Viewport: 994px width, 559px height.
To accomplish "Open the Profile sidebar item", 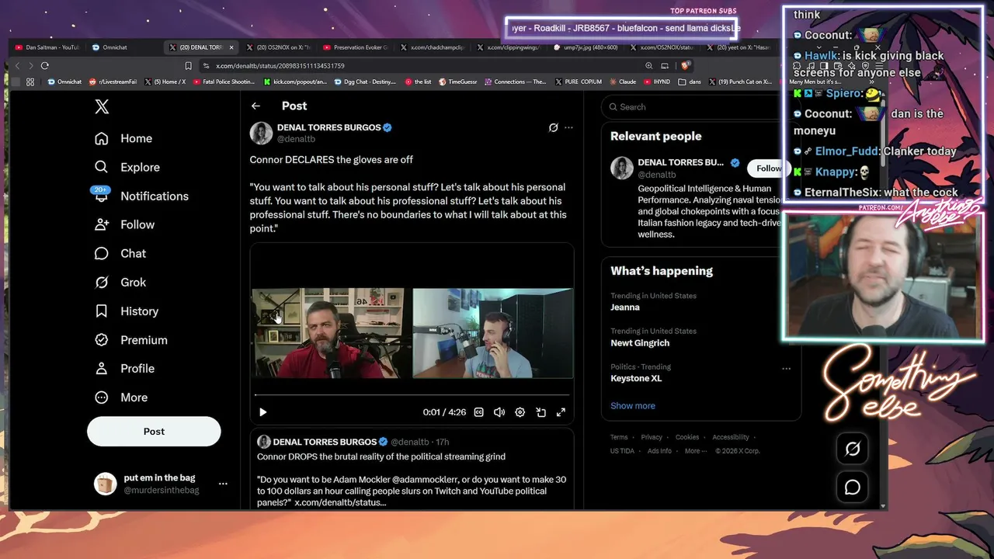I will coord(123,368).
